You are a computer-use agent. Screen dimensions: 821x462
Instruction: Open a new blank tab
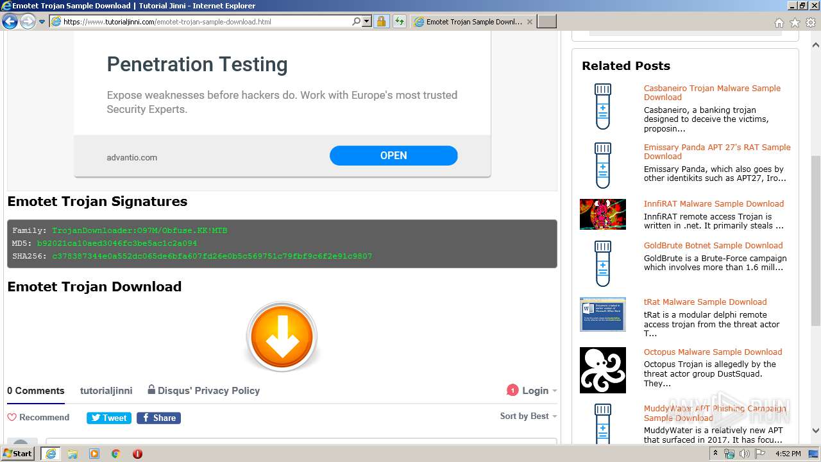(x=546, y=22)
